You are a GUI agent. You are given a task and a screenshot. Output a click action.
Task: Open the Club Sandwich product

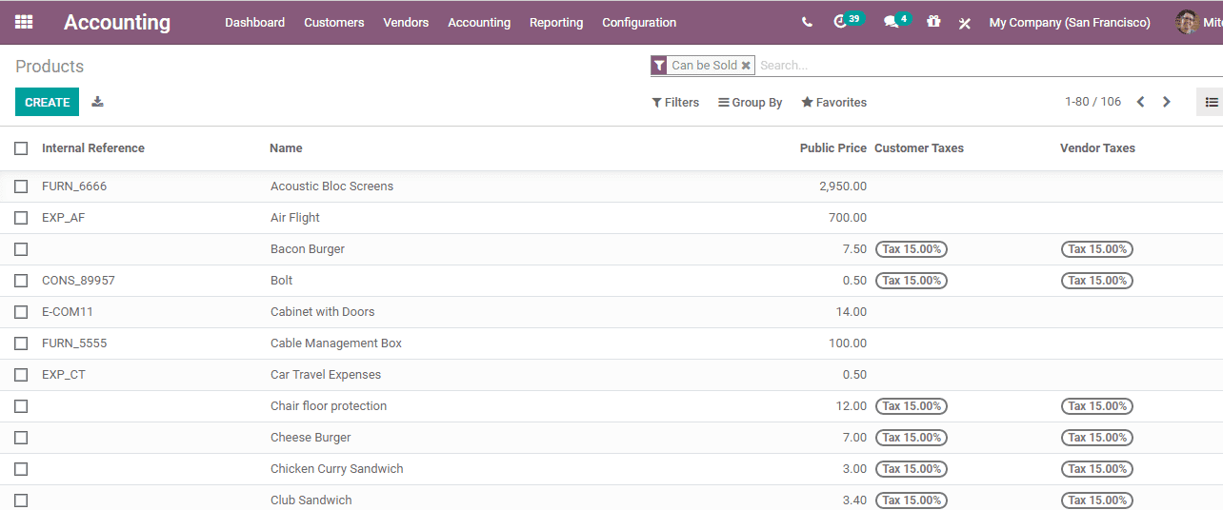311,500
